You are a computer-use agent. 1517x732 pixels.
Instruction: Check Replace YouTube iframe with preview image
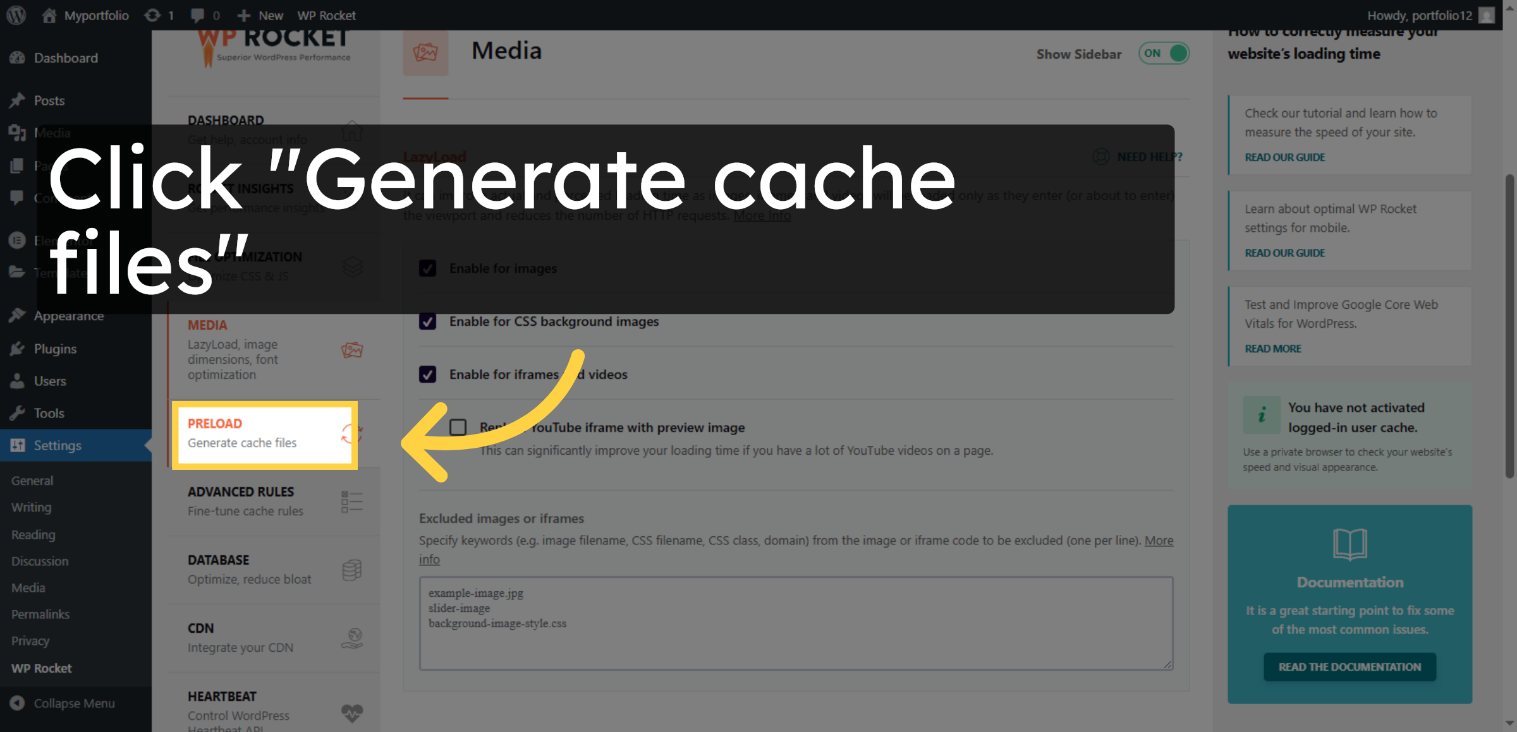pyautogui.click(x=456, y=427)
